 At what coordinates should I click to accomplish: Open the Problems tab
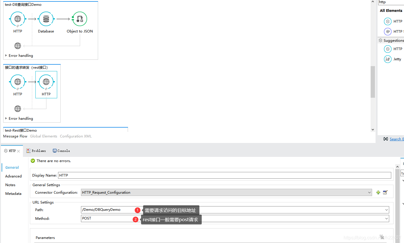coord(36,151)
